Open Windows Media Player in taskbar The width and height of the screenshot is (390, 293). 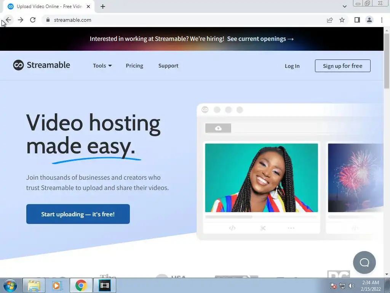(x=57, y=285)
